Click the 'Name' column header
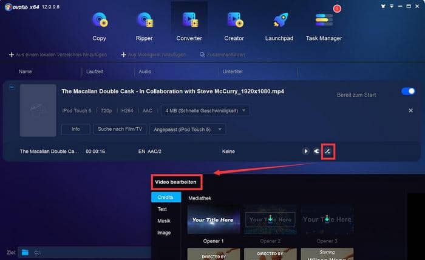This screenshot has height=260, width=425. point(25,72)
